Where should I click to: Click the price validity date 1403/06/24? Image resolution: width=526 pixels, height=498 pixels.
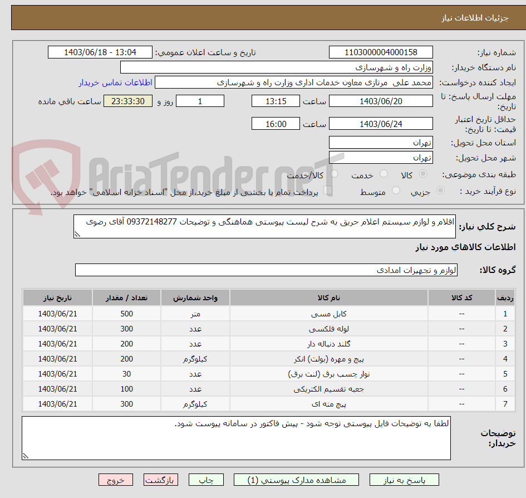coord(381,124)
